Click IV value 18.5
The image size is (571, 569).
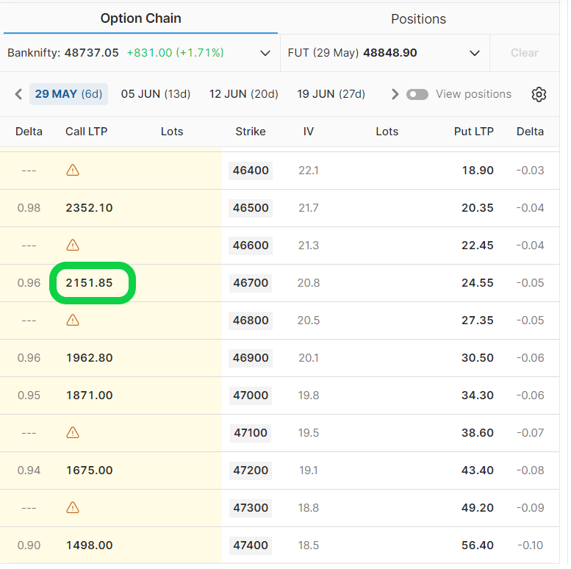tap(309, 545)
